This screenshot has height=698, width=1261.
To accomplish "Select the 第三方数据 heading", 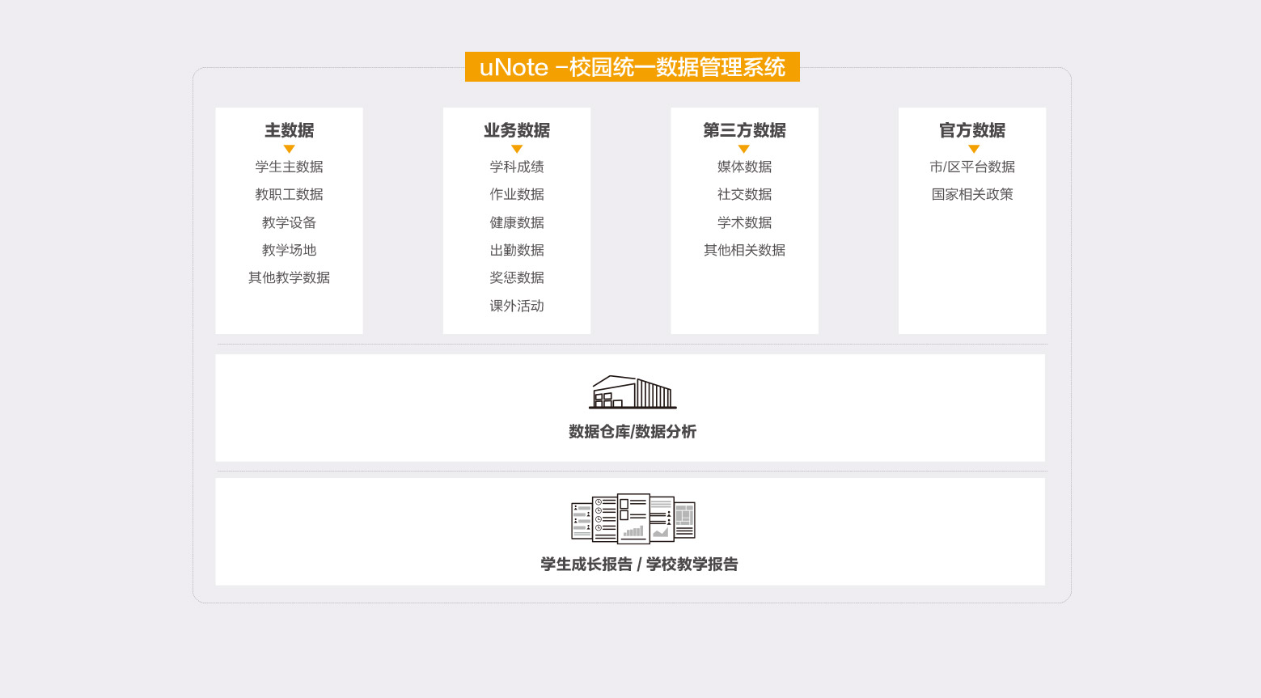I will (744, 130).
